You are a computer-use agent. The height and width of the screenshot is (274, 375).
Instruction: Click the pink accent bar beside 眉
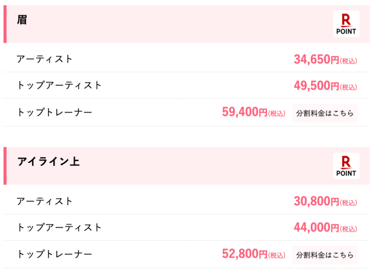click(x=5, y=24)
